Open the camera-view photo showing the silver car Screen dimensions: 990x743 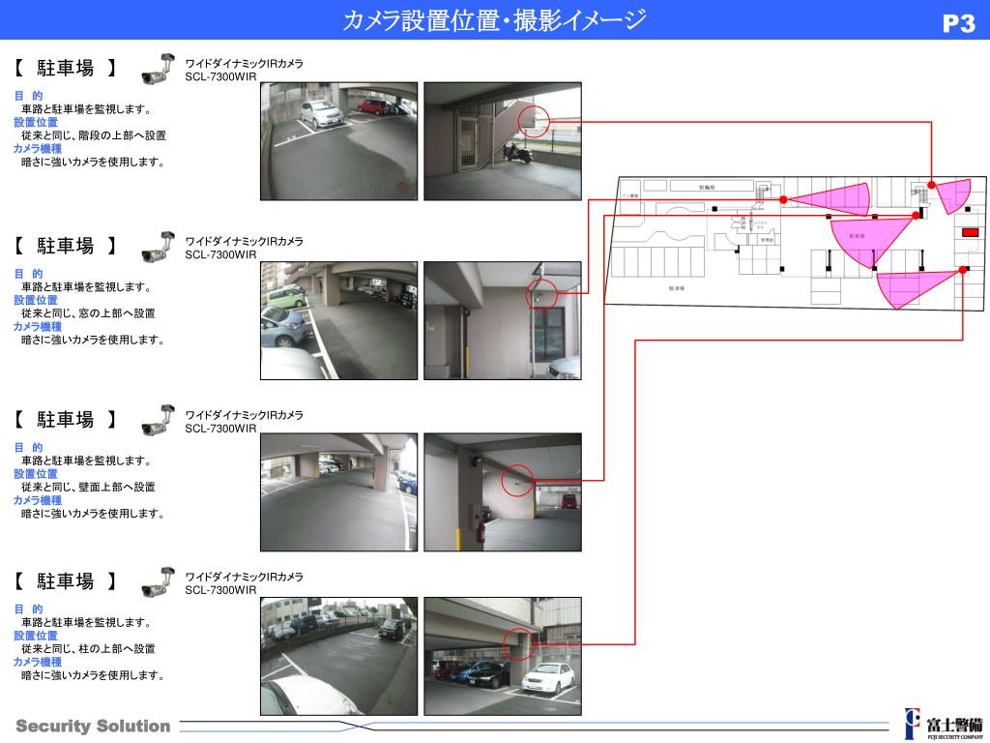(339, 141)
